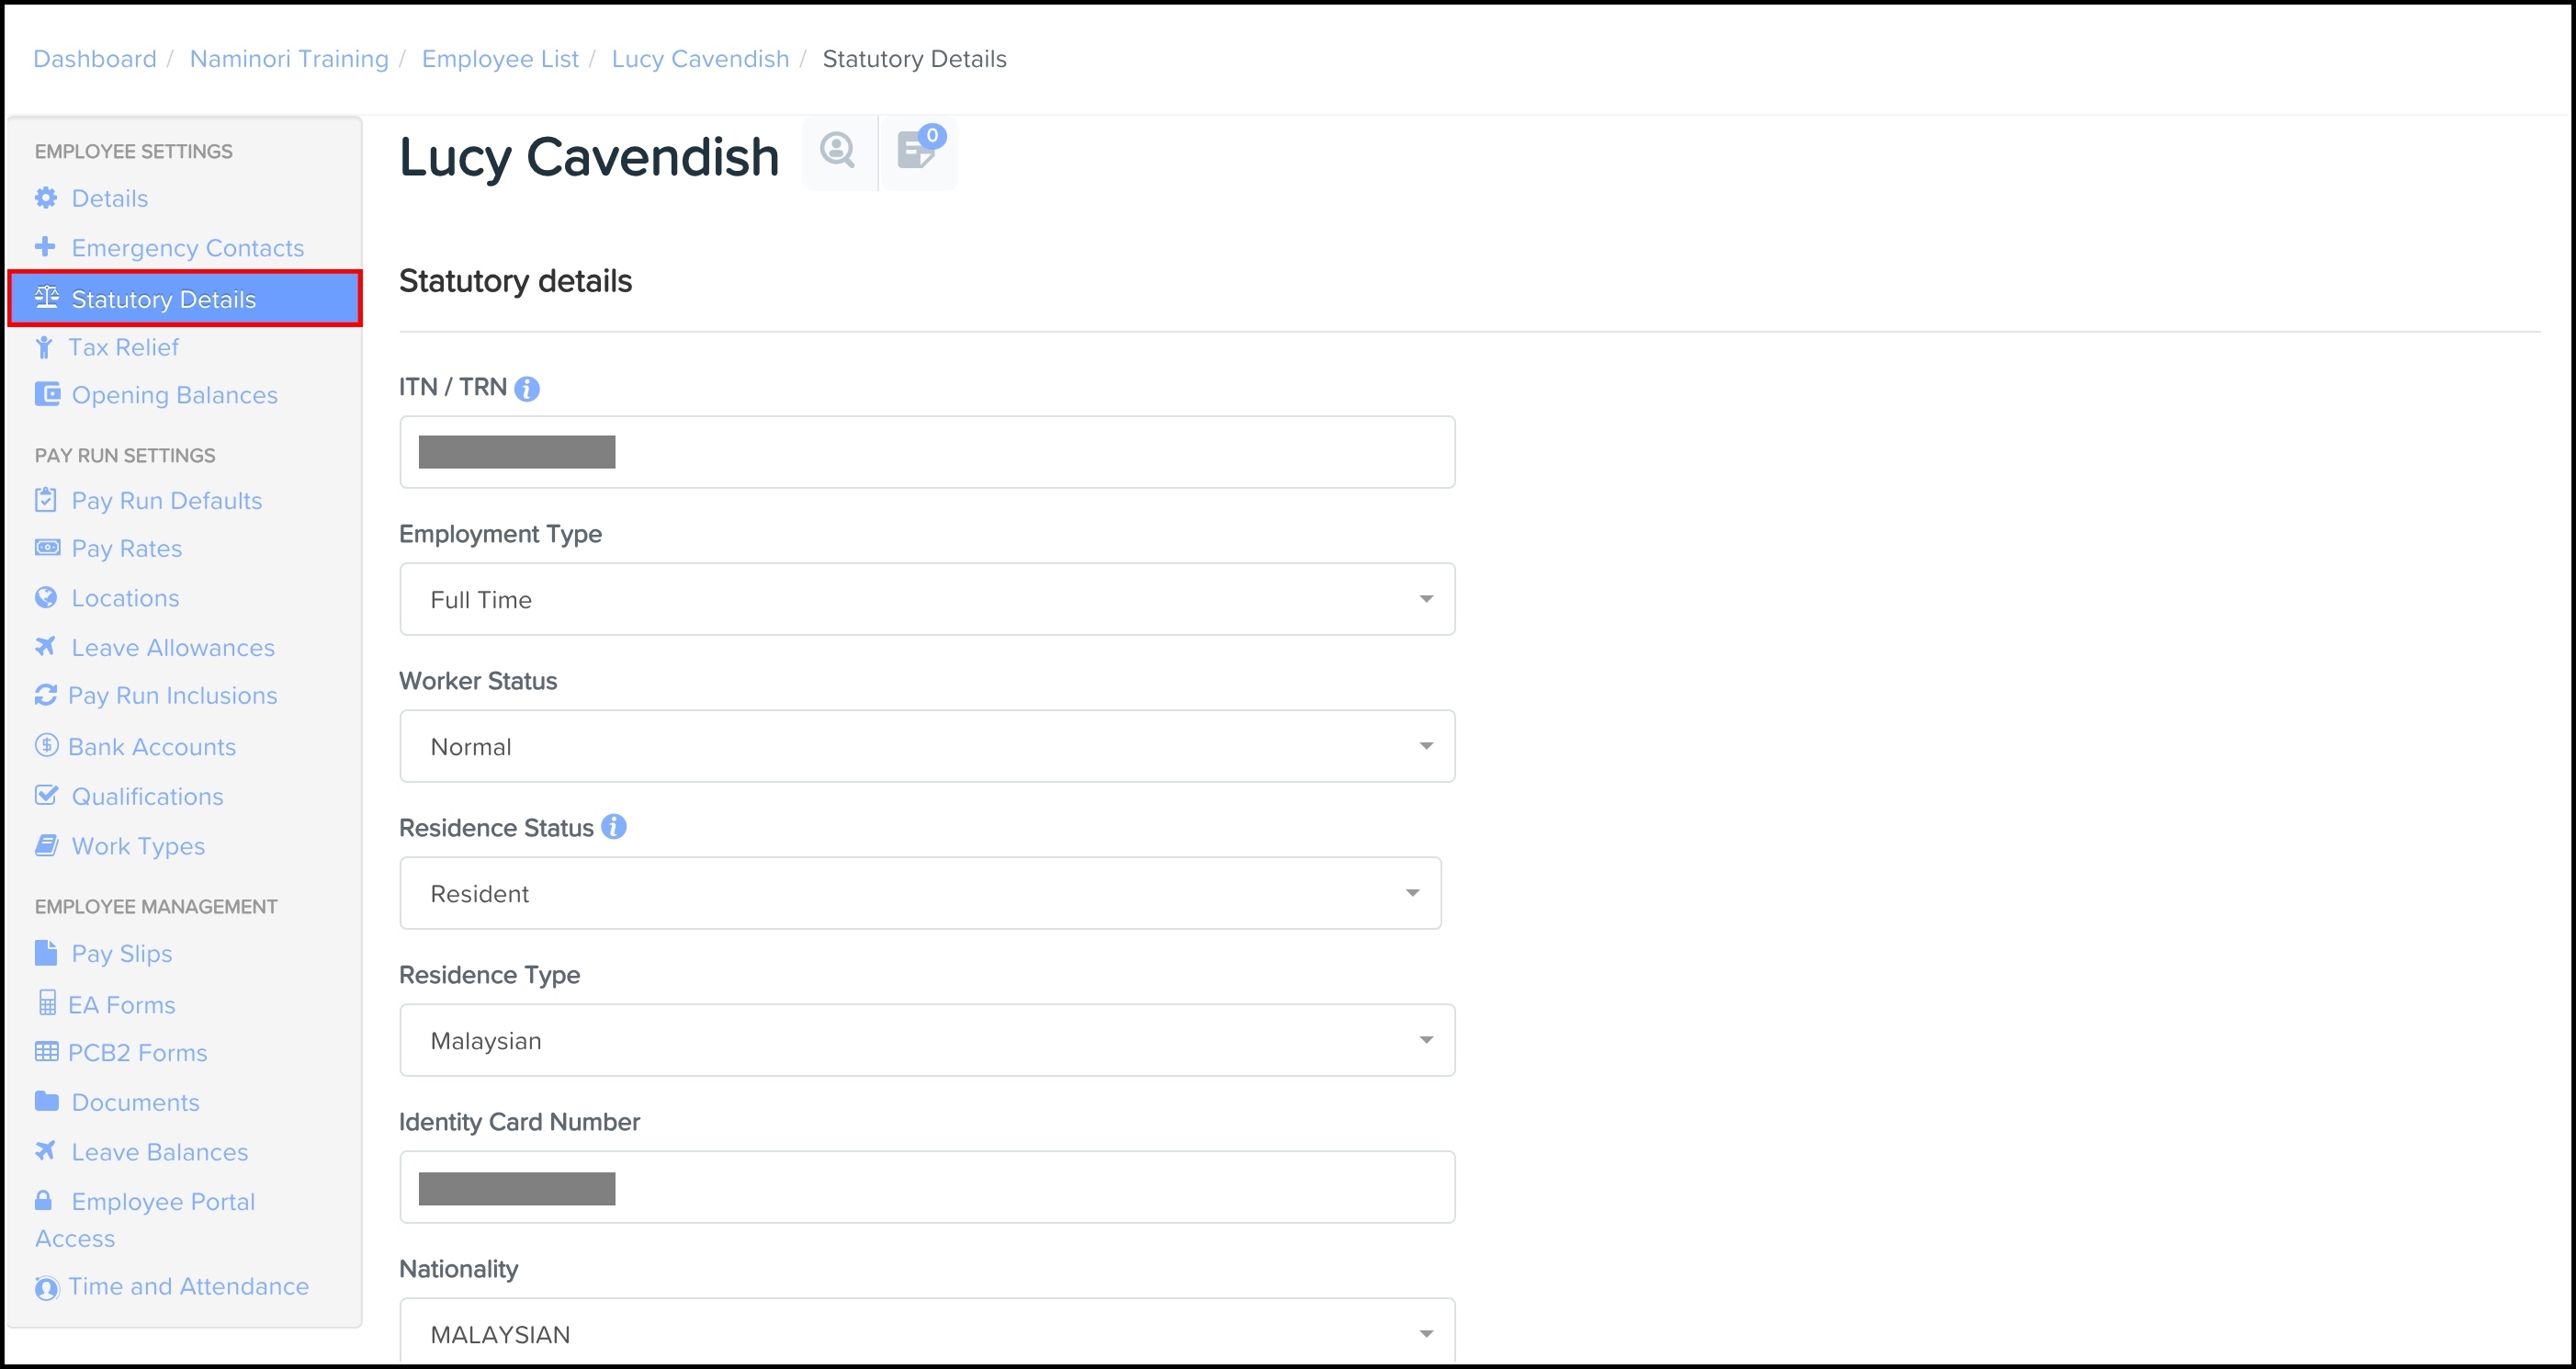Expand the Nationality dropdown
Viewport: 2576px width, 1369px height.
[x=926, y=1333]
